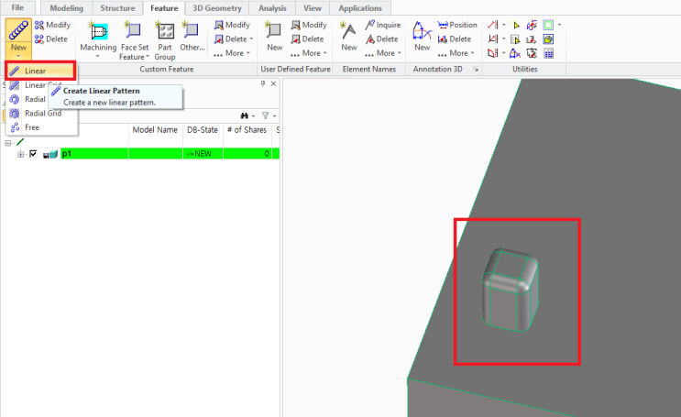Screen dimensions: 681x417
Task: Switch to the Applications tab
Action: coord(360,8)
